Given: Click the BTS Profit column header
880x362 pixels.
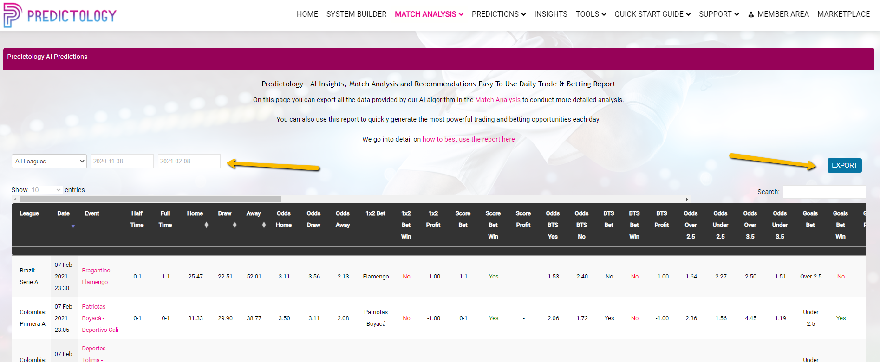Looking at the screenshot, I should coord(662,219).
